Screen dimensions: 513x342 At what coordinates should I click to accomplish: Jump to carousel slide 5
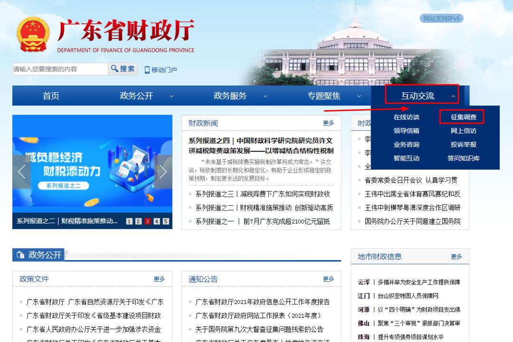click(x=166, y=221)
